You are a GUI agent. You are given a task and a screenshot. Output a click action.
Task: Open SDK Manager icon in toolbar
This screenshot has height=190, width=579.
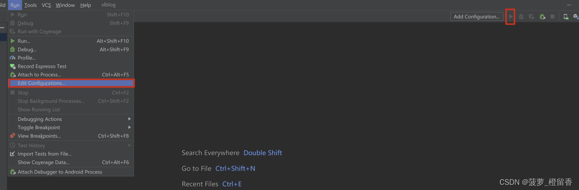coord(576,16)
